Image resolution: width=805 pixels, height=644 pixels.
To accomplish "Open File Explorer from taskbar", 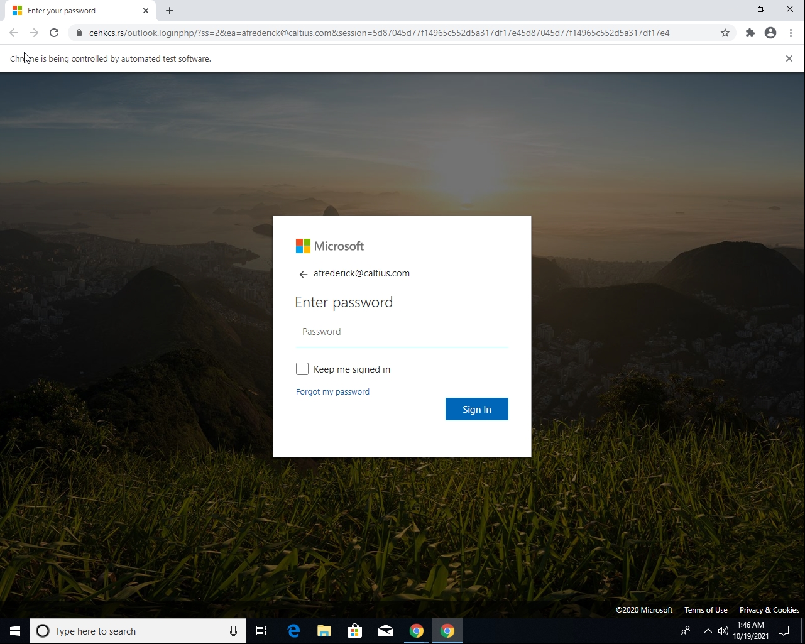I will tap(324, 631).
